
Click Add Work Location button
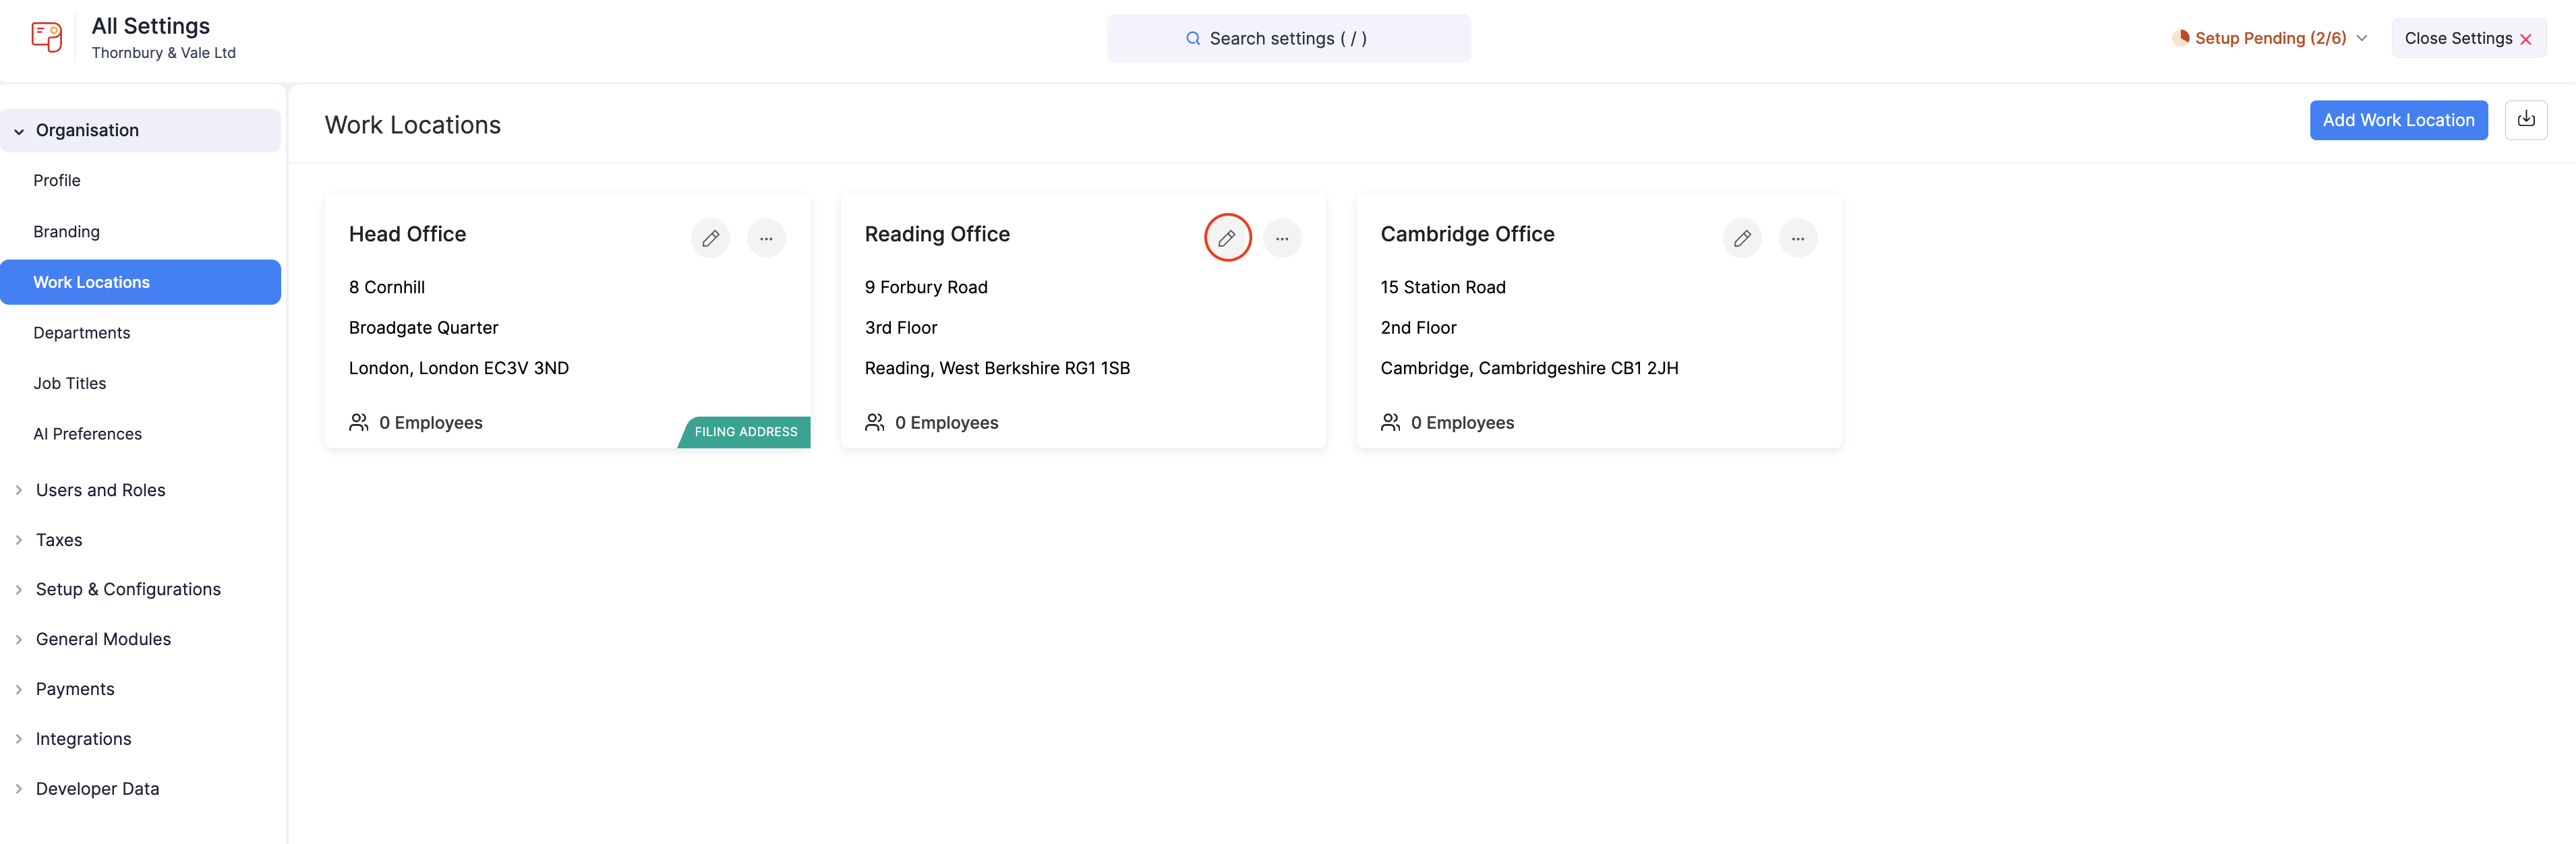click(2398, 120)
